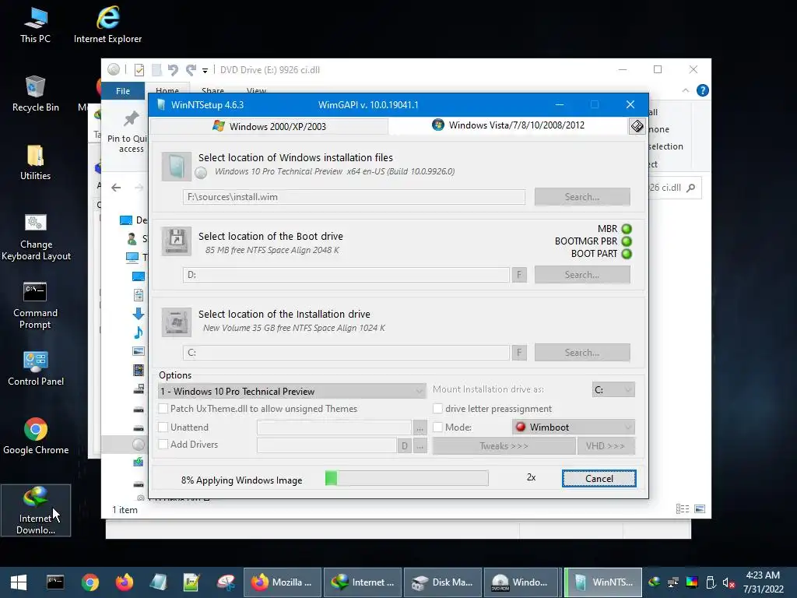
Task: Click the Explorer help question mark icon
Action: tap(703, 90)
